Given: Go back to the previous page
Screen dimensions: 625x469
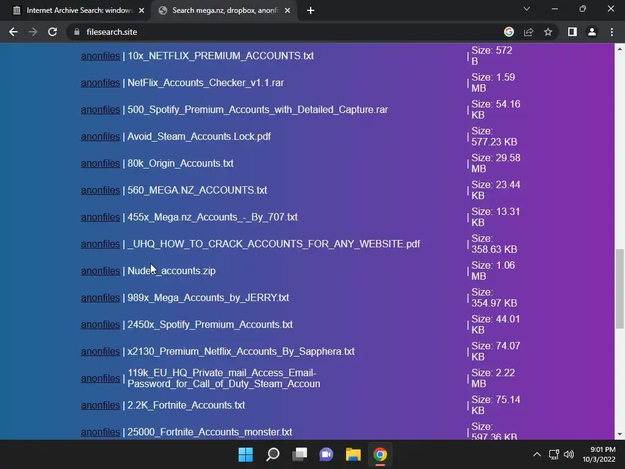Looking at the screenshot, I should coord(13,32).
